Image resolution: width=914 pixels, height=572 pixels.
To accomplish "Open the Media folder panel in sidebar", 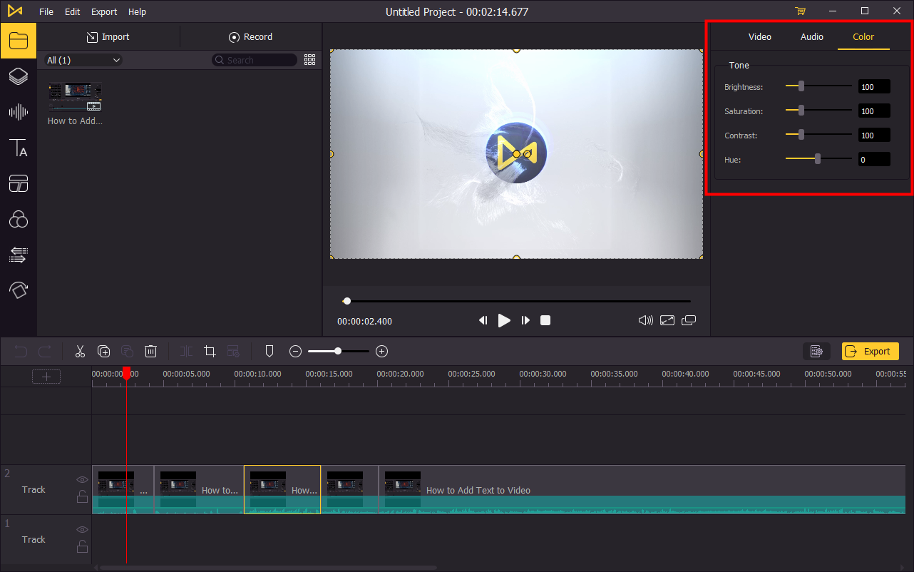I will coord(18,40).
